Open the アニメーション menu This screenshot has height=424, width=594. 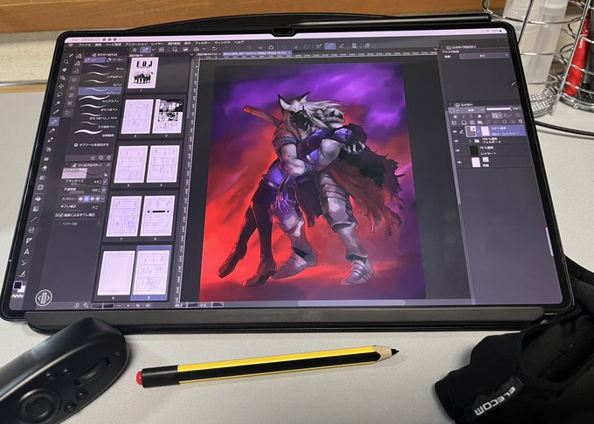point(136,44)
